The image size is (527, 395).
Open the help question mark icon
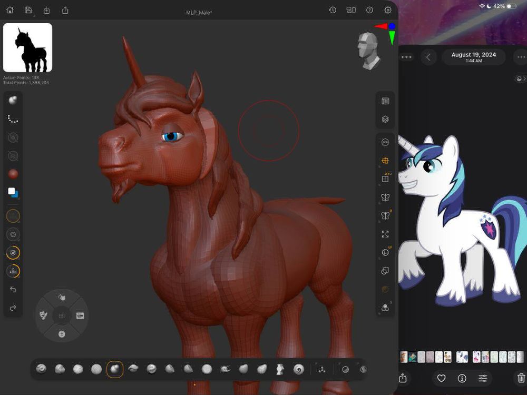pyautogui.click(x=369, y=10)
